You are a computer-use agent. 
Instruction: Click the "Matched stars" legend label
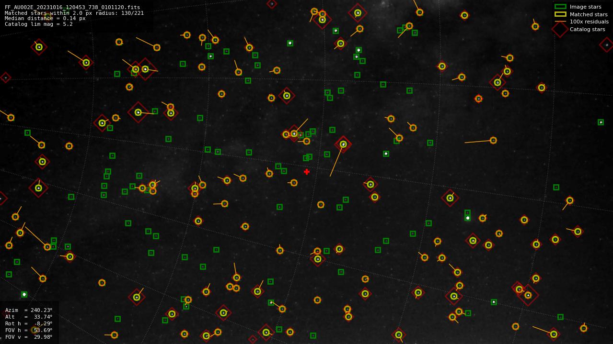(589, 14)
